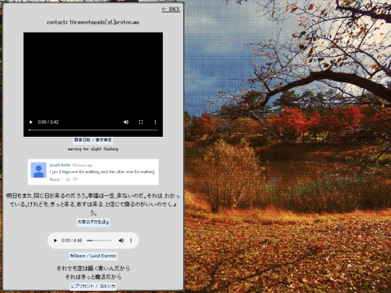Click the contact email text at top
The width and height of the screenshot is (391, 293).
point(93,22)
